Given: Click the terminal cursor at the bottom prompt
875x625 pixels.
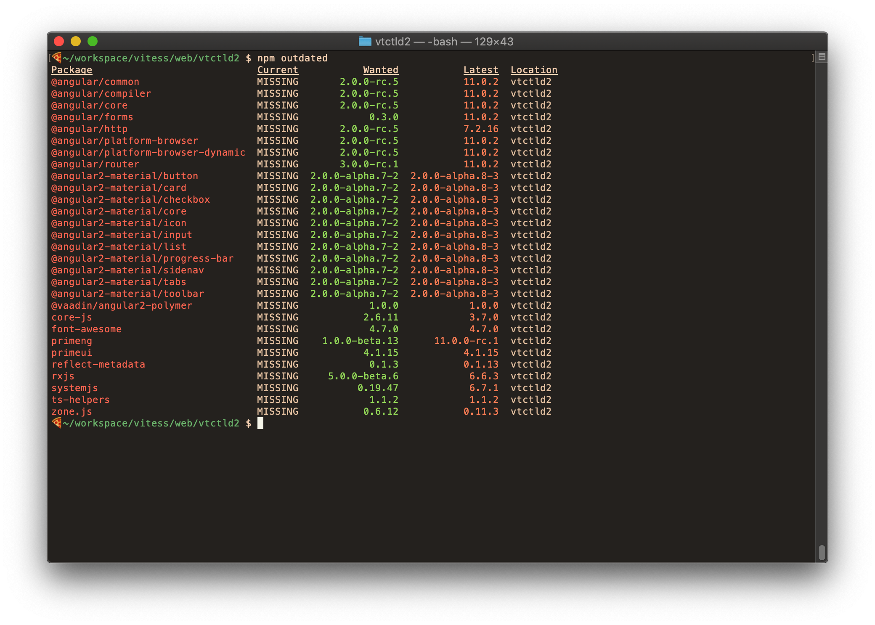Looking at the screenshot, I should 260,423.
